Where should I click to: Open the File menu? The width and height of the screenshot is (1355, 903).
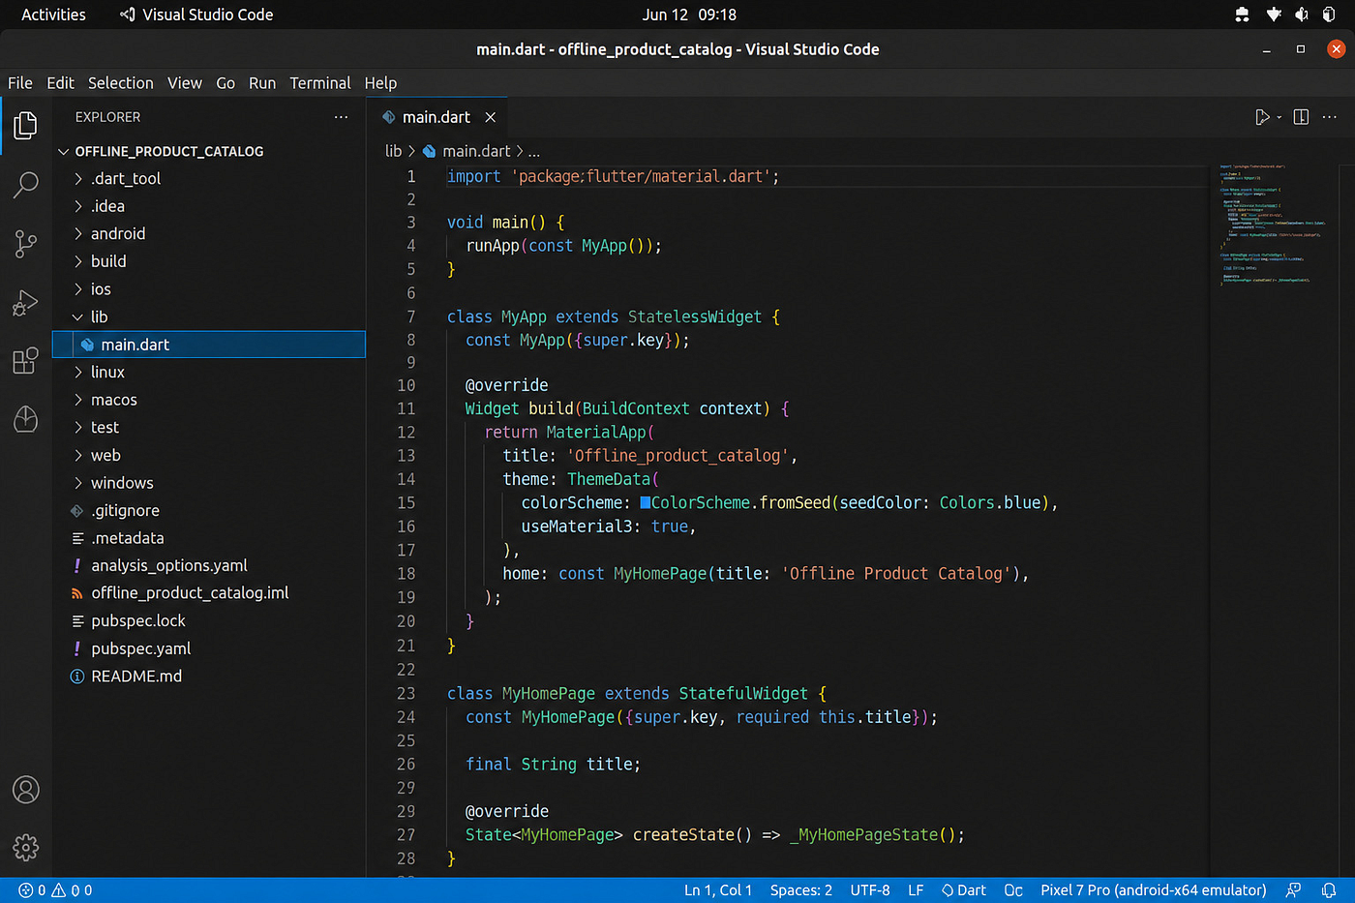click(x=20, y=83)
